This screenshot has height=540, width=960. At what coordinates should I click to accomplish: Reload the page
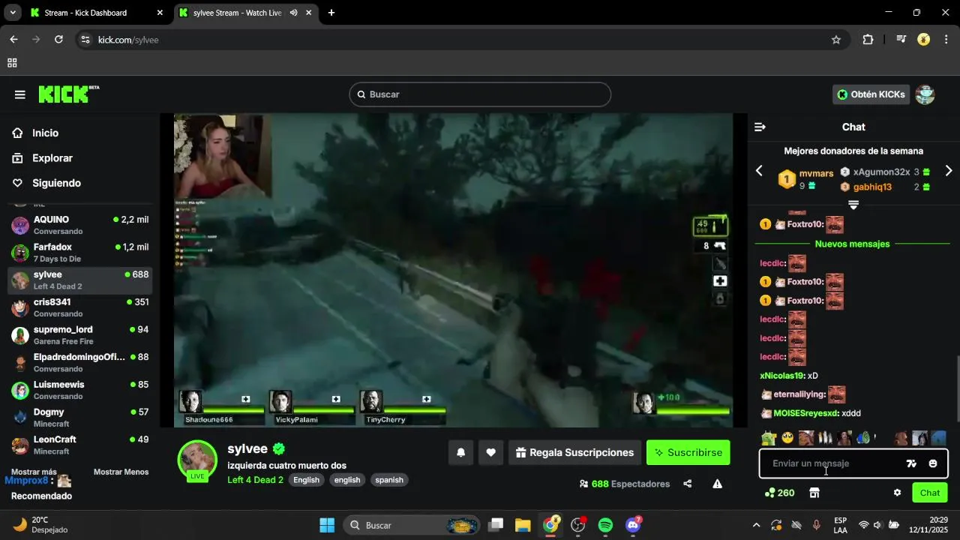pos(58,40)
